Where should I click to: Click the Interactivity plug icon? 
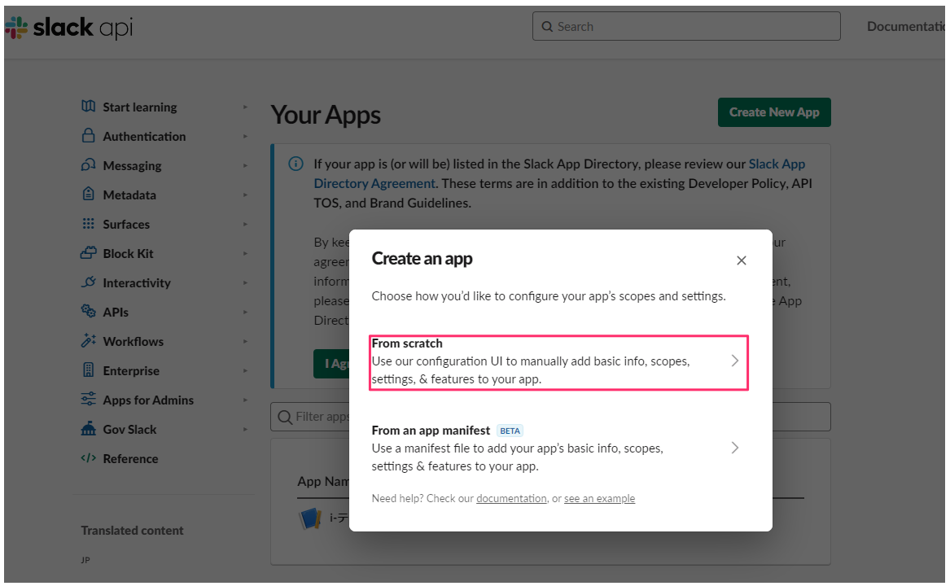89,282
